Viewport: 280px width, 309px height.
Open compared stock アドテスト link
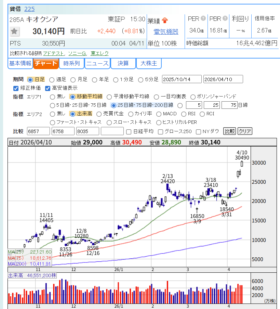pos(54,53)
